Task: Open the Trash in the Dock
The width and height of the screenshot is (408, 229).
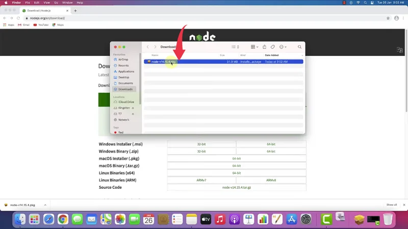Action: coord(388,219)
